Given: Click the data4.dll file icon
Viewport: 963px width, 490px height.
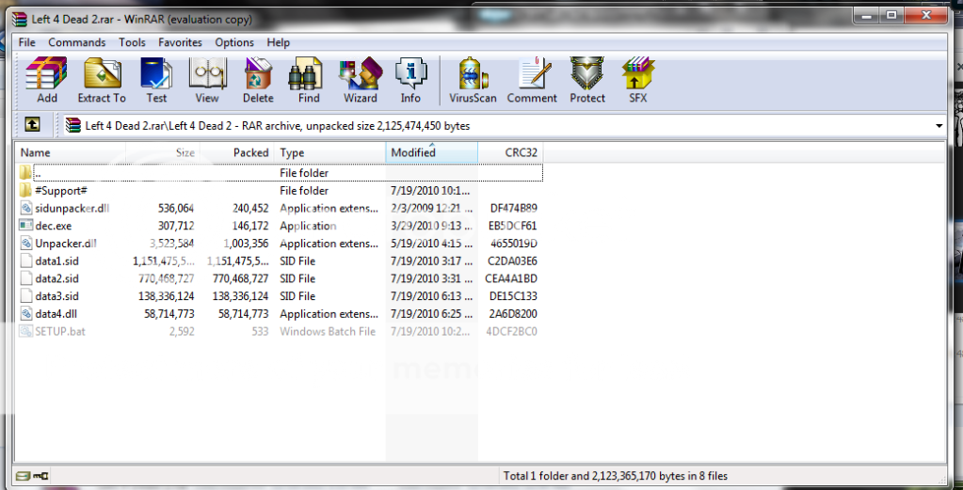Looking at the screenshot, I should coord(25,314).
